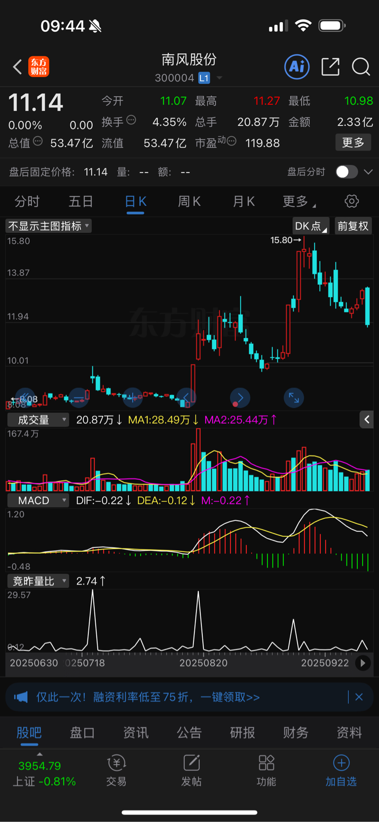Viewport: 379px width, 822px height.
Task: Switch to the 月K tab
Action: tap(243, 201)
